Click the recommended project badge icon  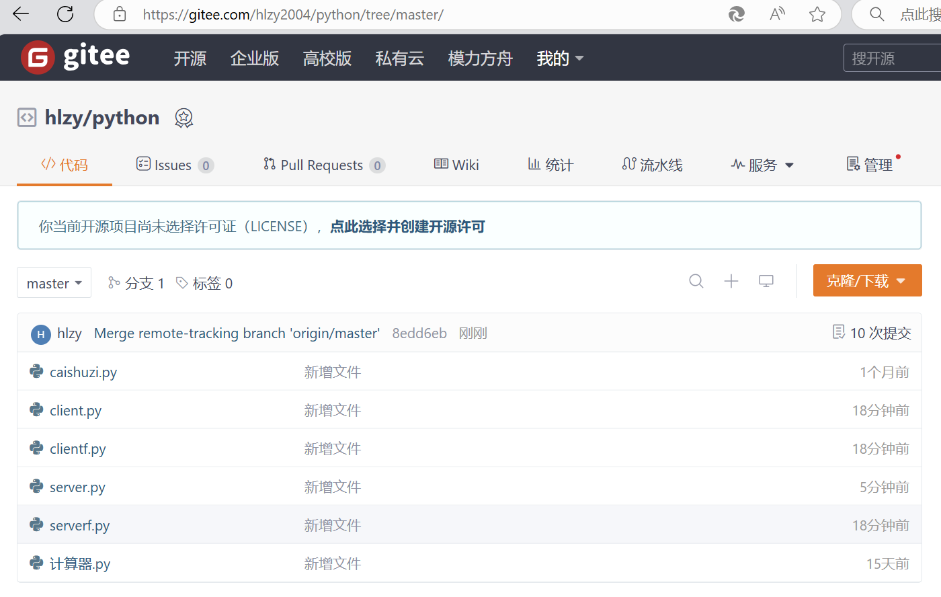(183, 118)
